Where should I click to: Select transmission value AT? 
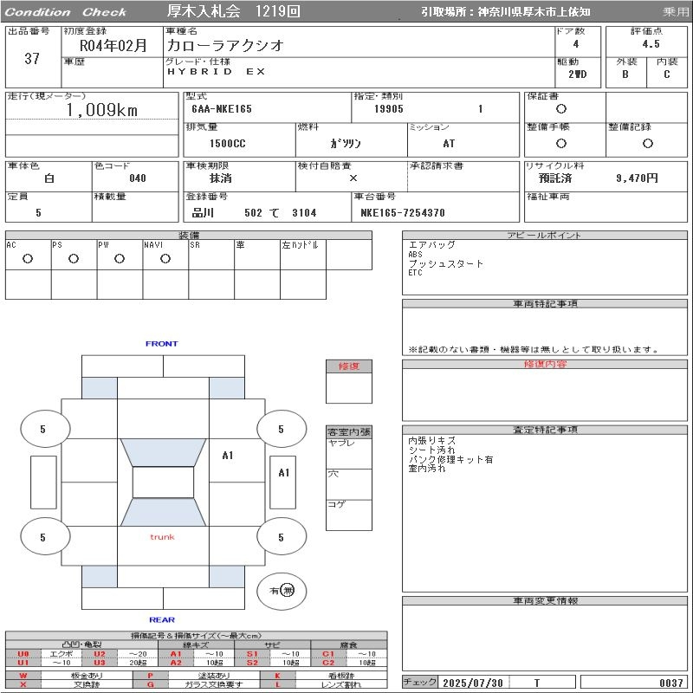(x=449, y=144)
